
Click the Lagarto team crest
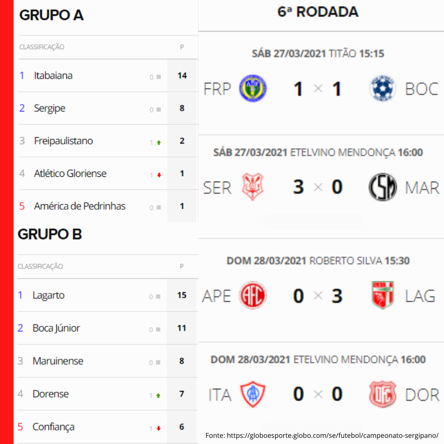click(x=382, y=295)
